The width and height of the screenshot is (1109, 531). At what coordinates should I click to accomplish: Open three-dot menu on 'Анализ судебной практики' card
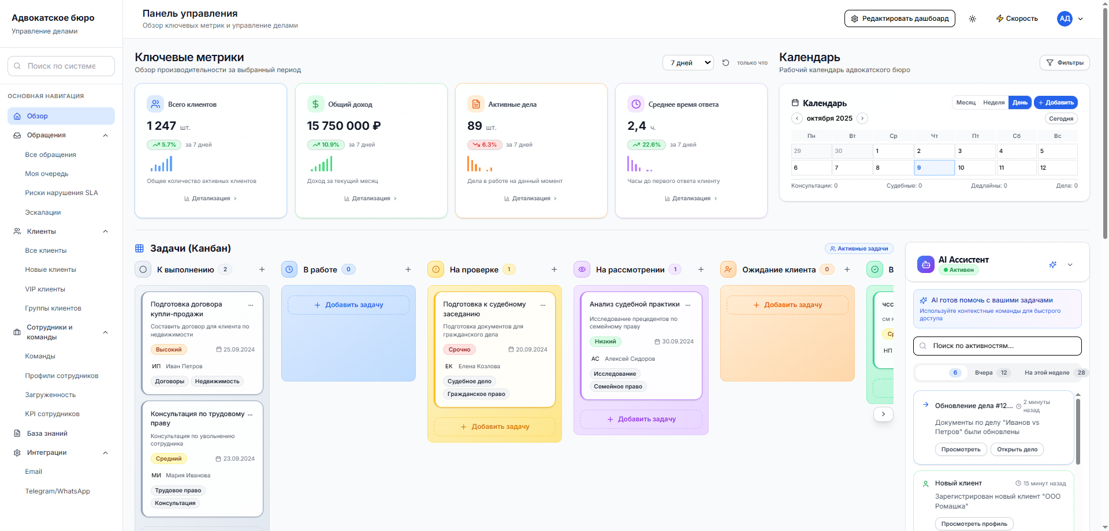click(x=687, y=305)
